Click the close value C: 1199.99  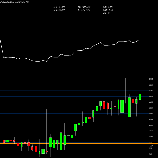[59, 10]
